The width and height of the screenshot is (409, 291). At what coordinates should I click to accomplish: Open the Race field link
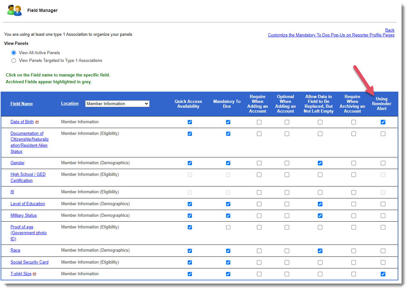click(15, 250)
